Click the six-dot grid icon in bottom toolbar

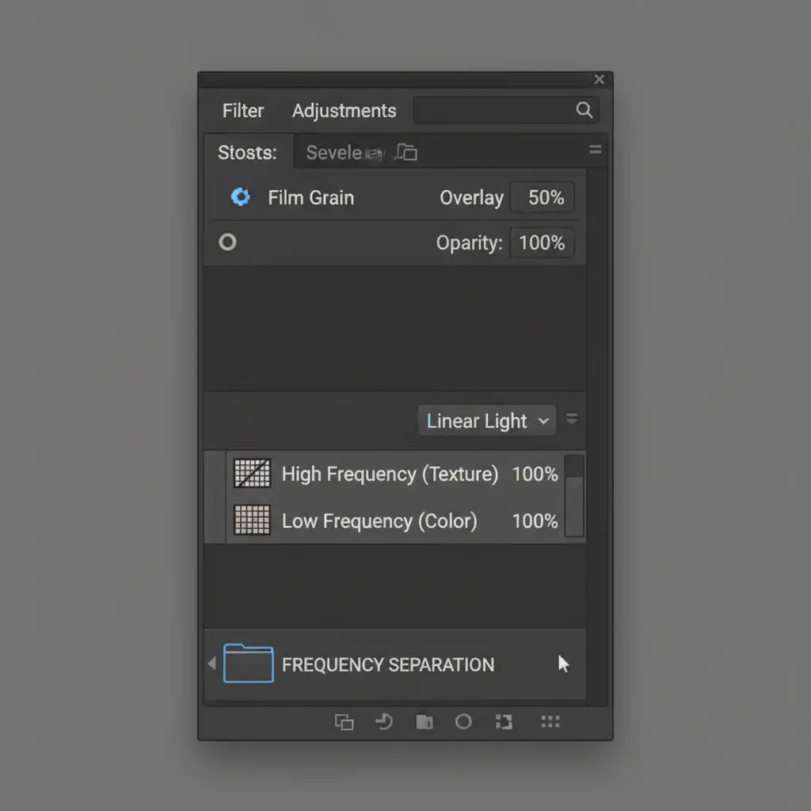[x=550, y=722]
